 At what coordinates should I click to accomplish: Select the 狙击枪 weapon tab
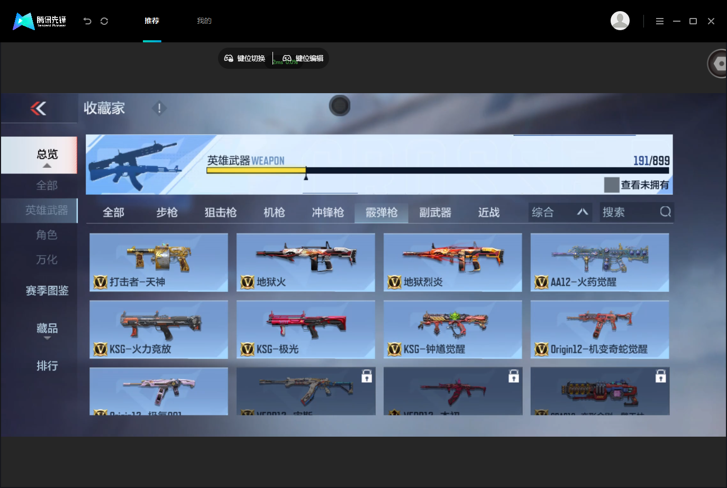[x=221, y=212]
